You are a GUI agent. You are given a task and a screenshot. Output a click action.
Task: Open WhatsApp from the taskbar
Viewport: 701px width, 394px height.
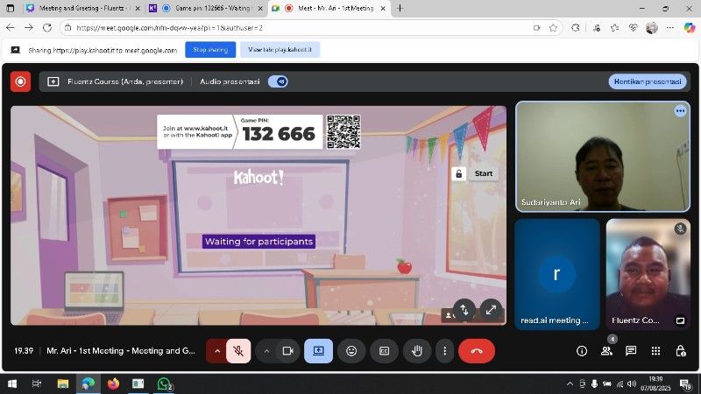(x=164, y=383)
